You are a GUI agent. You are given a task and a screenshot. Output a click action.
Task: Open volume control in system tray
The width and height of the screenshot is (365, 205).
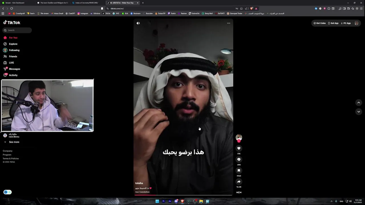[350, 201]
